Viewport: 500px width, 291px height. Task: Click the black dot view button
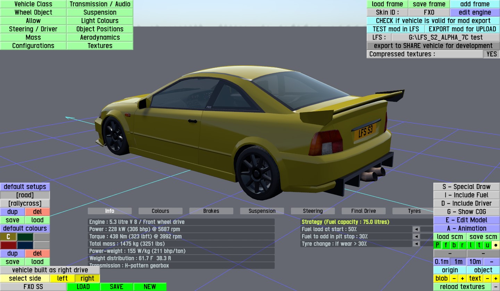[496, 245]
